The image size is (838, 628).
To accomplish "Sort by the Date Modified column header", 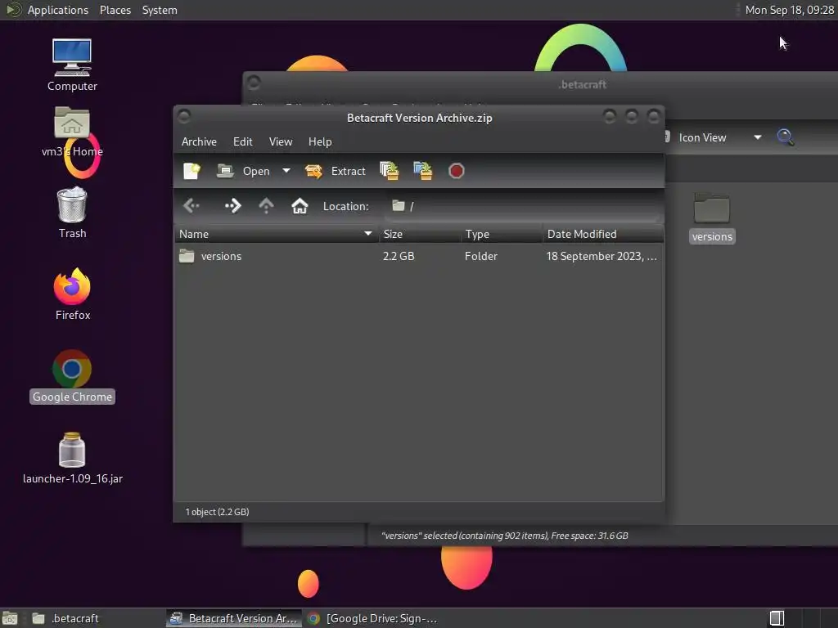I will pyautogui.click(x=603, y=234).
